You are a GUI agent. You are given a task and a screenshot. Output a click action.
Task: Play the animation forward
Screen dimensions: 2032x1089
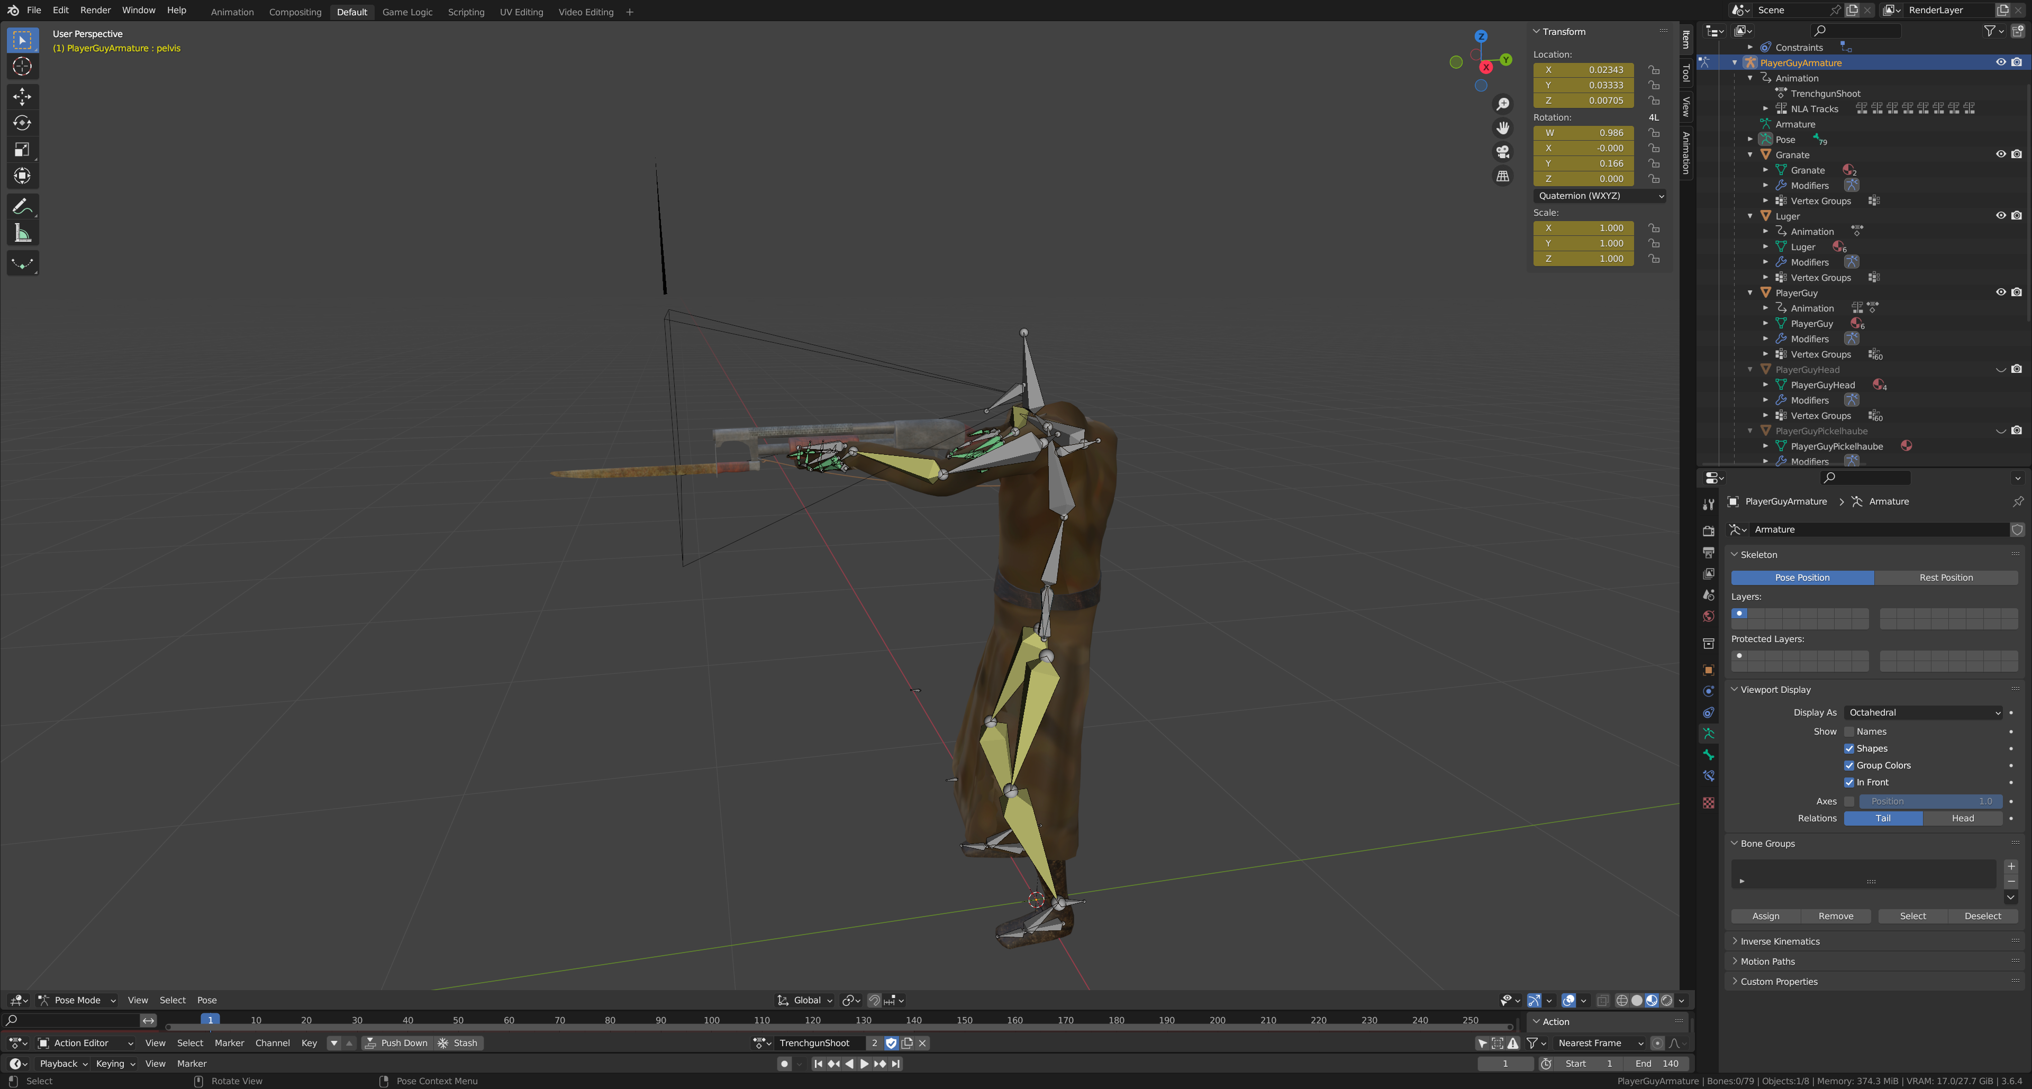tap(864, 1064)
